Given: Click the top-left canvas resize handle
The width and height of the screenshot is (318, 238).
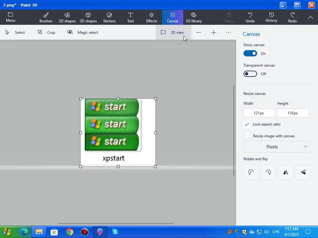Looking at the screenshot, I should tap(80, 99).
